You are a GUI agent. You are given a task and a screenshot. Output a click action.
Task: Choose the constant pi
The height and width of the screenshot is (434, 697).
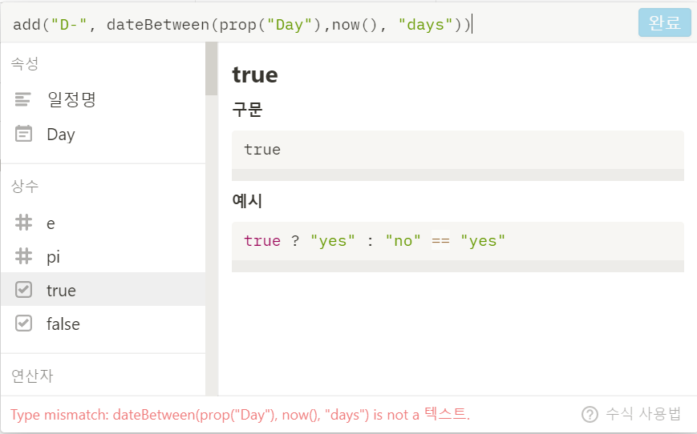coord(103,256)
